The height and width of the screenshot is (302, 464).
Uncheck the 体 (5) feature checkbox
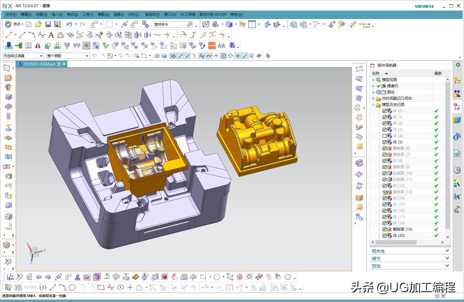click(x=384, y=142)
